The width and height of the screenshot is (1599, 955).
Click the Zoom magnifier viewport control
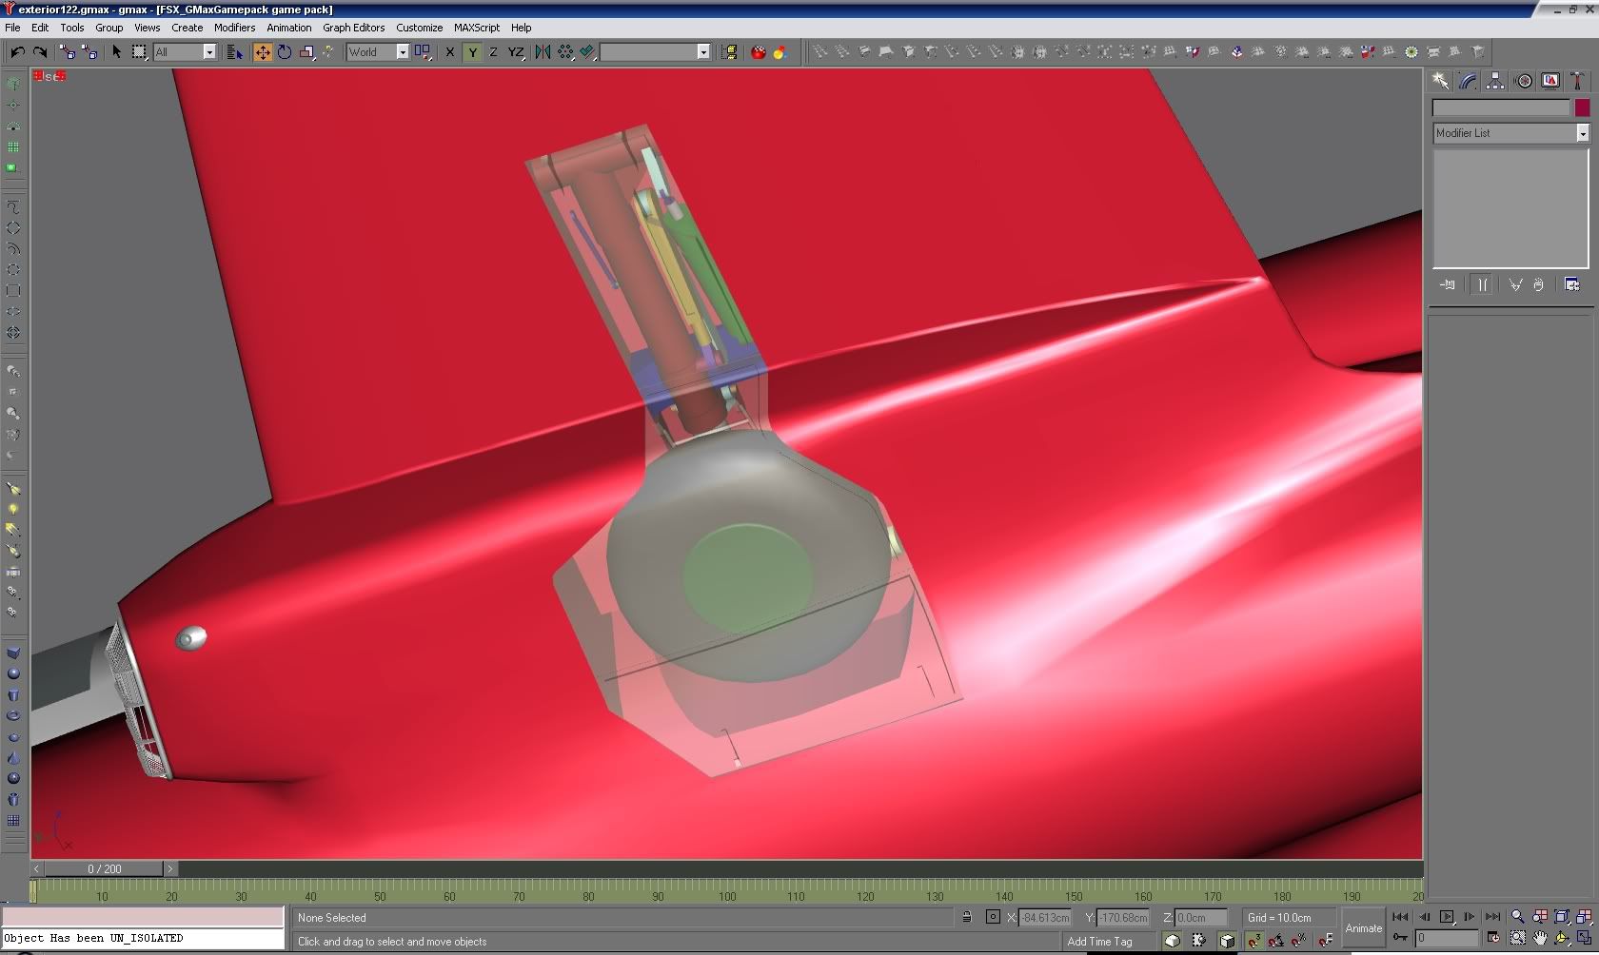click(x=1517, y=917)
